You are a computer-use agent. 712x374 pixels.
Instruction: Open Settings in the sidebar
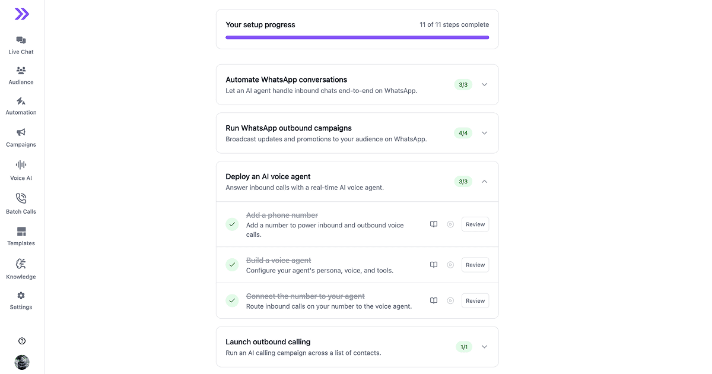[21, 300]
